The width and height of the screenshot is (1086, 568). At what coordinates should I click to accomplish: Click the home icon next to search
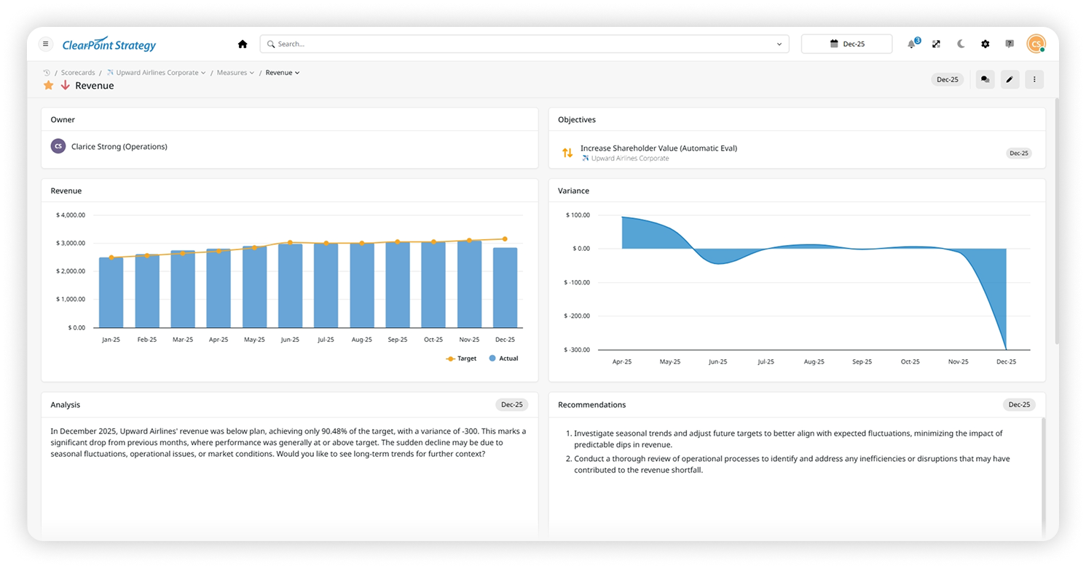click(242, 44)
